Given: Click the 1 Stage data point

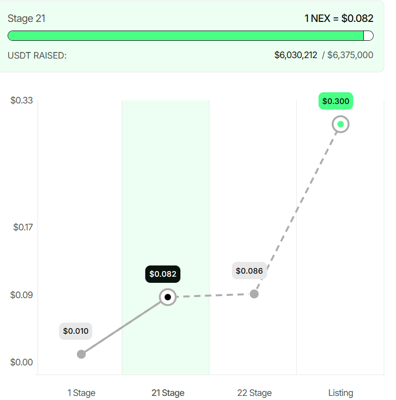Looking at the screenshot, I should [x=81, y=354].
